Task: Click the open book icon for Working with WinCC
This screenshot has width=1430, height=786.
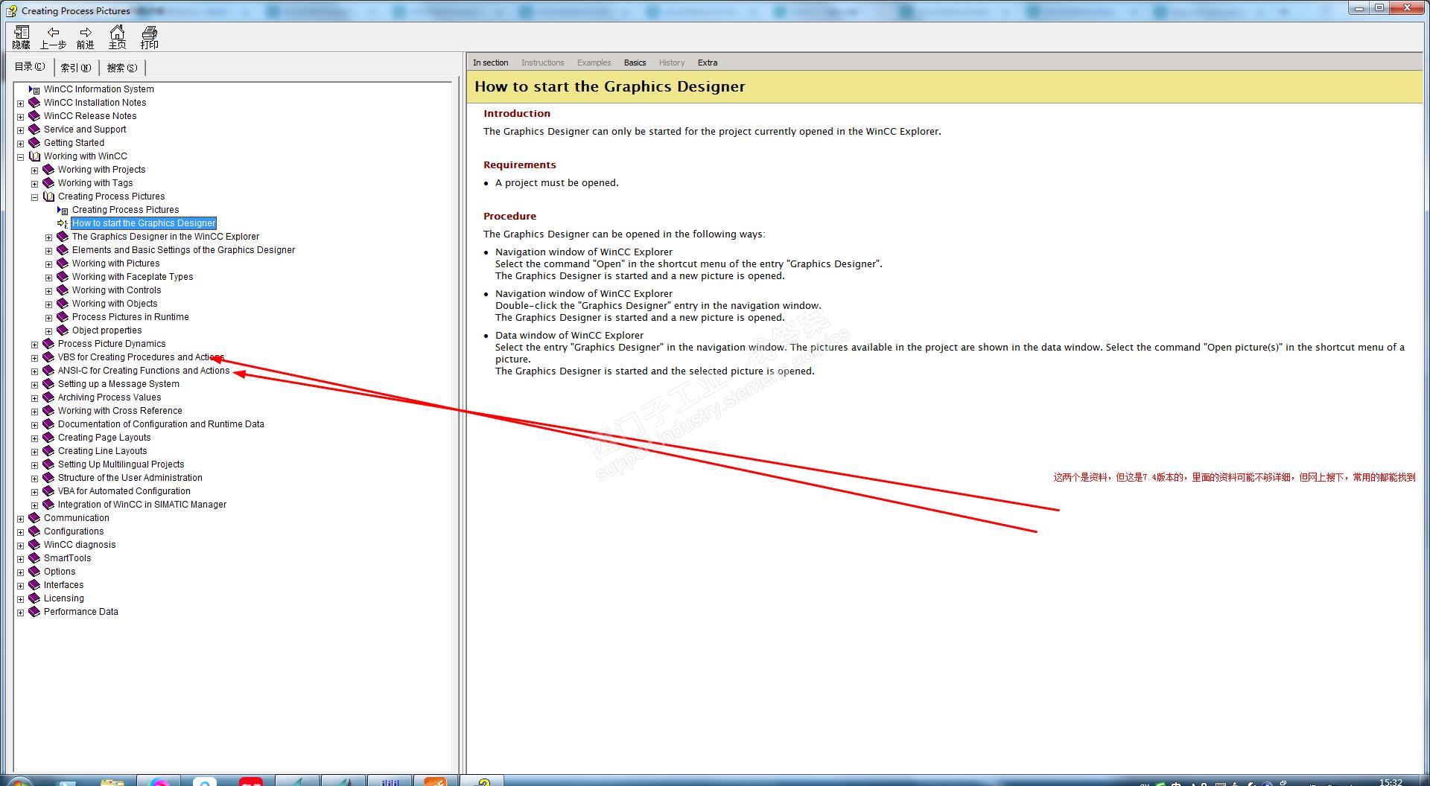Action: coord(34,156)
